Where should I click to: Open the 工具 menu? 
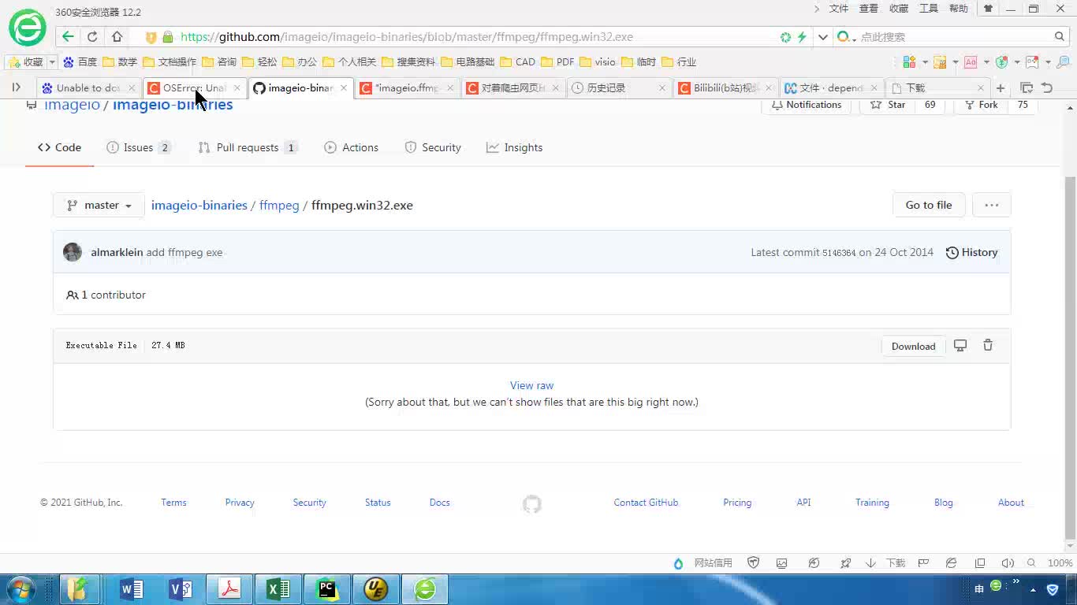[x=929, y=9]
